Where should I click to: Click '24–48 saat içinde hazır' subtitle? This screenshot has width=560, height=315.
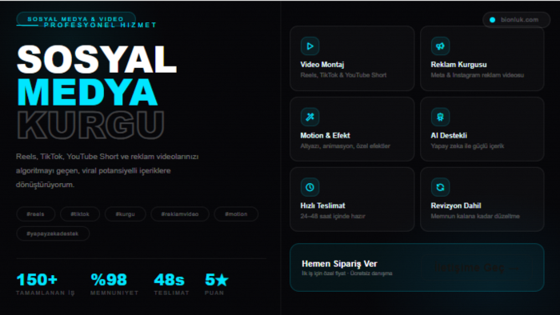click(333, 216)
